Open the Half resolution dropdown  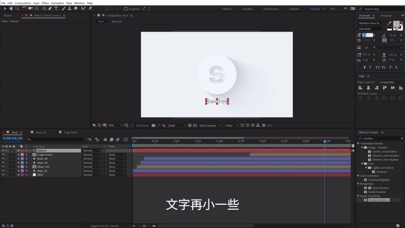point(177,125)
